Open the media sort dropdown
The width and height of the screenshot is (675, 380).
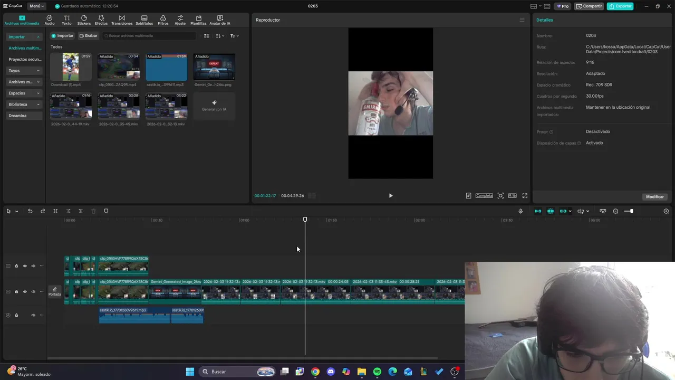tap(220, 36)
